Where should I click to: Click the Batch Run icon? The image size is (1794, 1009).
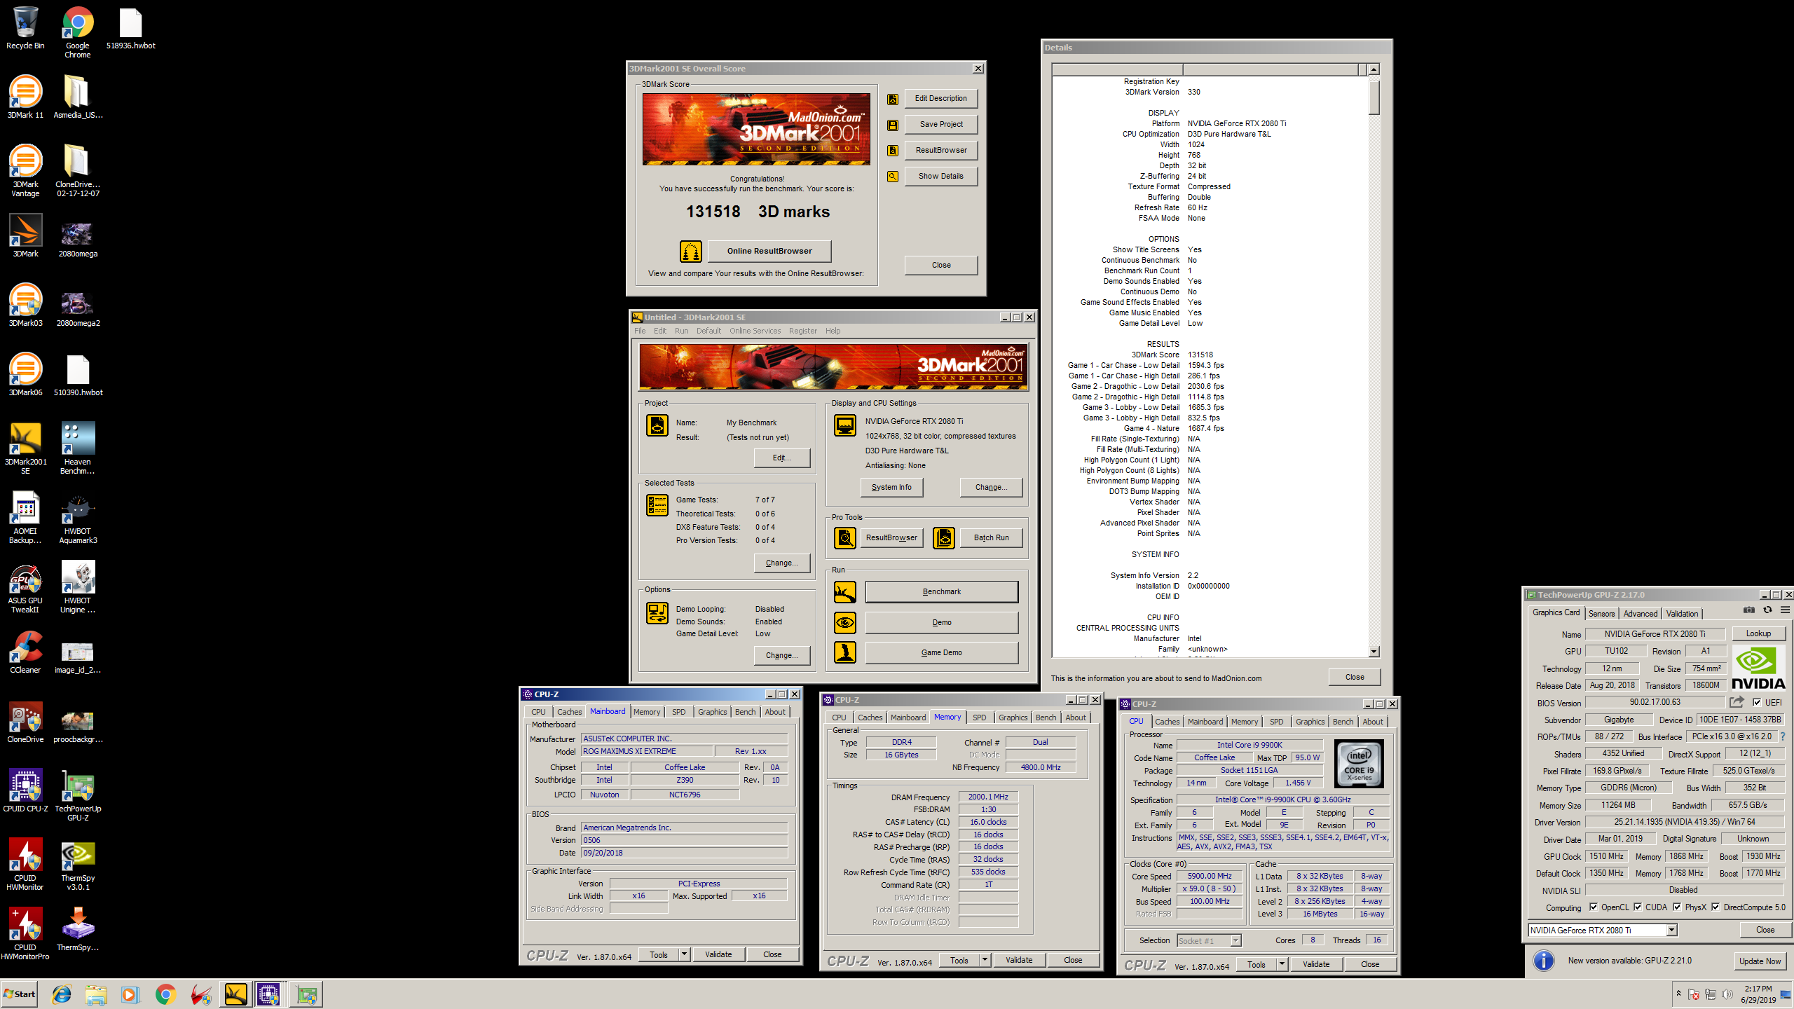pos(943,538)
